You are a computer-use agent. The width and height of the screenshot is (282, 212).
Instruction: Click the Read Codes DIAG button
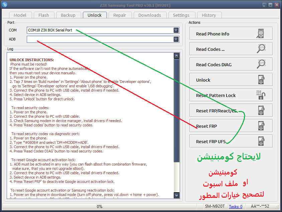231,64
